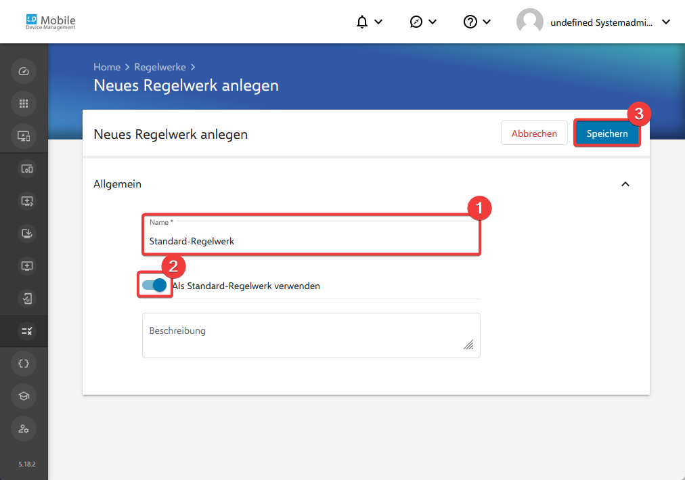
Task: Open the dropdown arrow next to bell
Action: 379,22
